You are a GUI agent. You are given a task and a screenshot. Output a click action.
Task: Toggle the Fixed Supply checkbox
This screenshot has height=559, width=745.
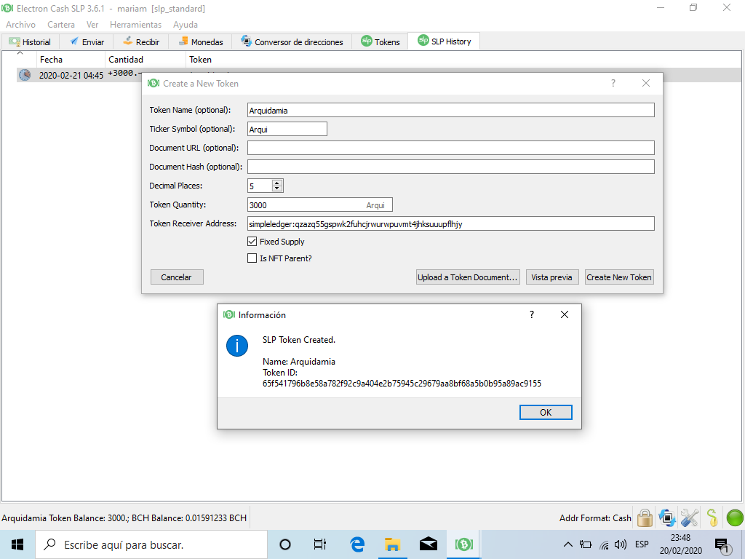click(252, 242)
